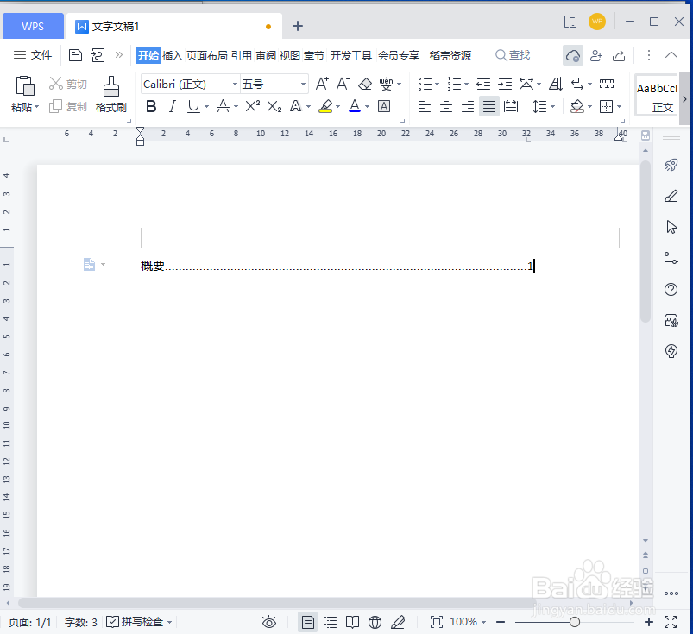Screen dimensions: 693x634
Task: Switch to web layout view
Action: pyautogui.click(x=375, y=623)
